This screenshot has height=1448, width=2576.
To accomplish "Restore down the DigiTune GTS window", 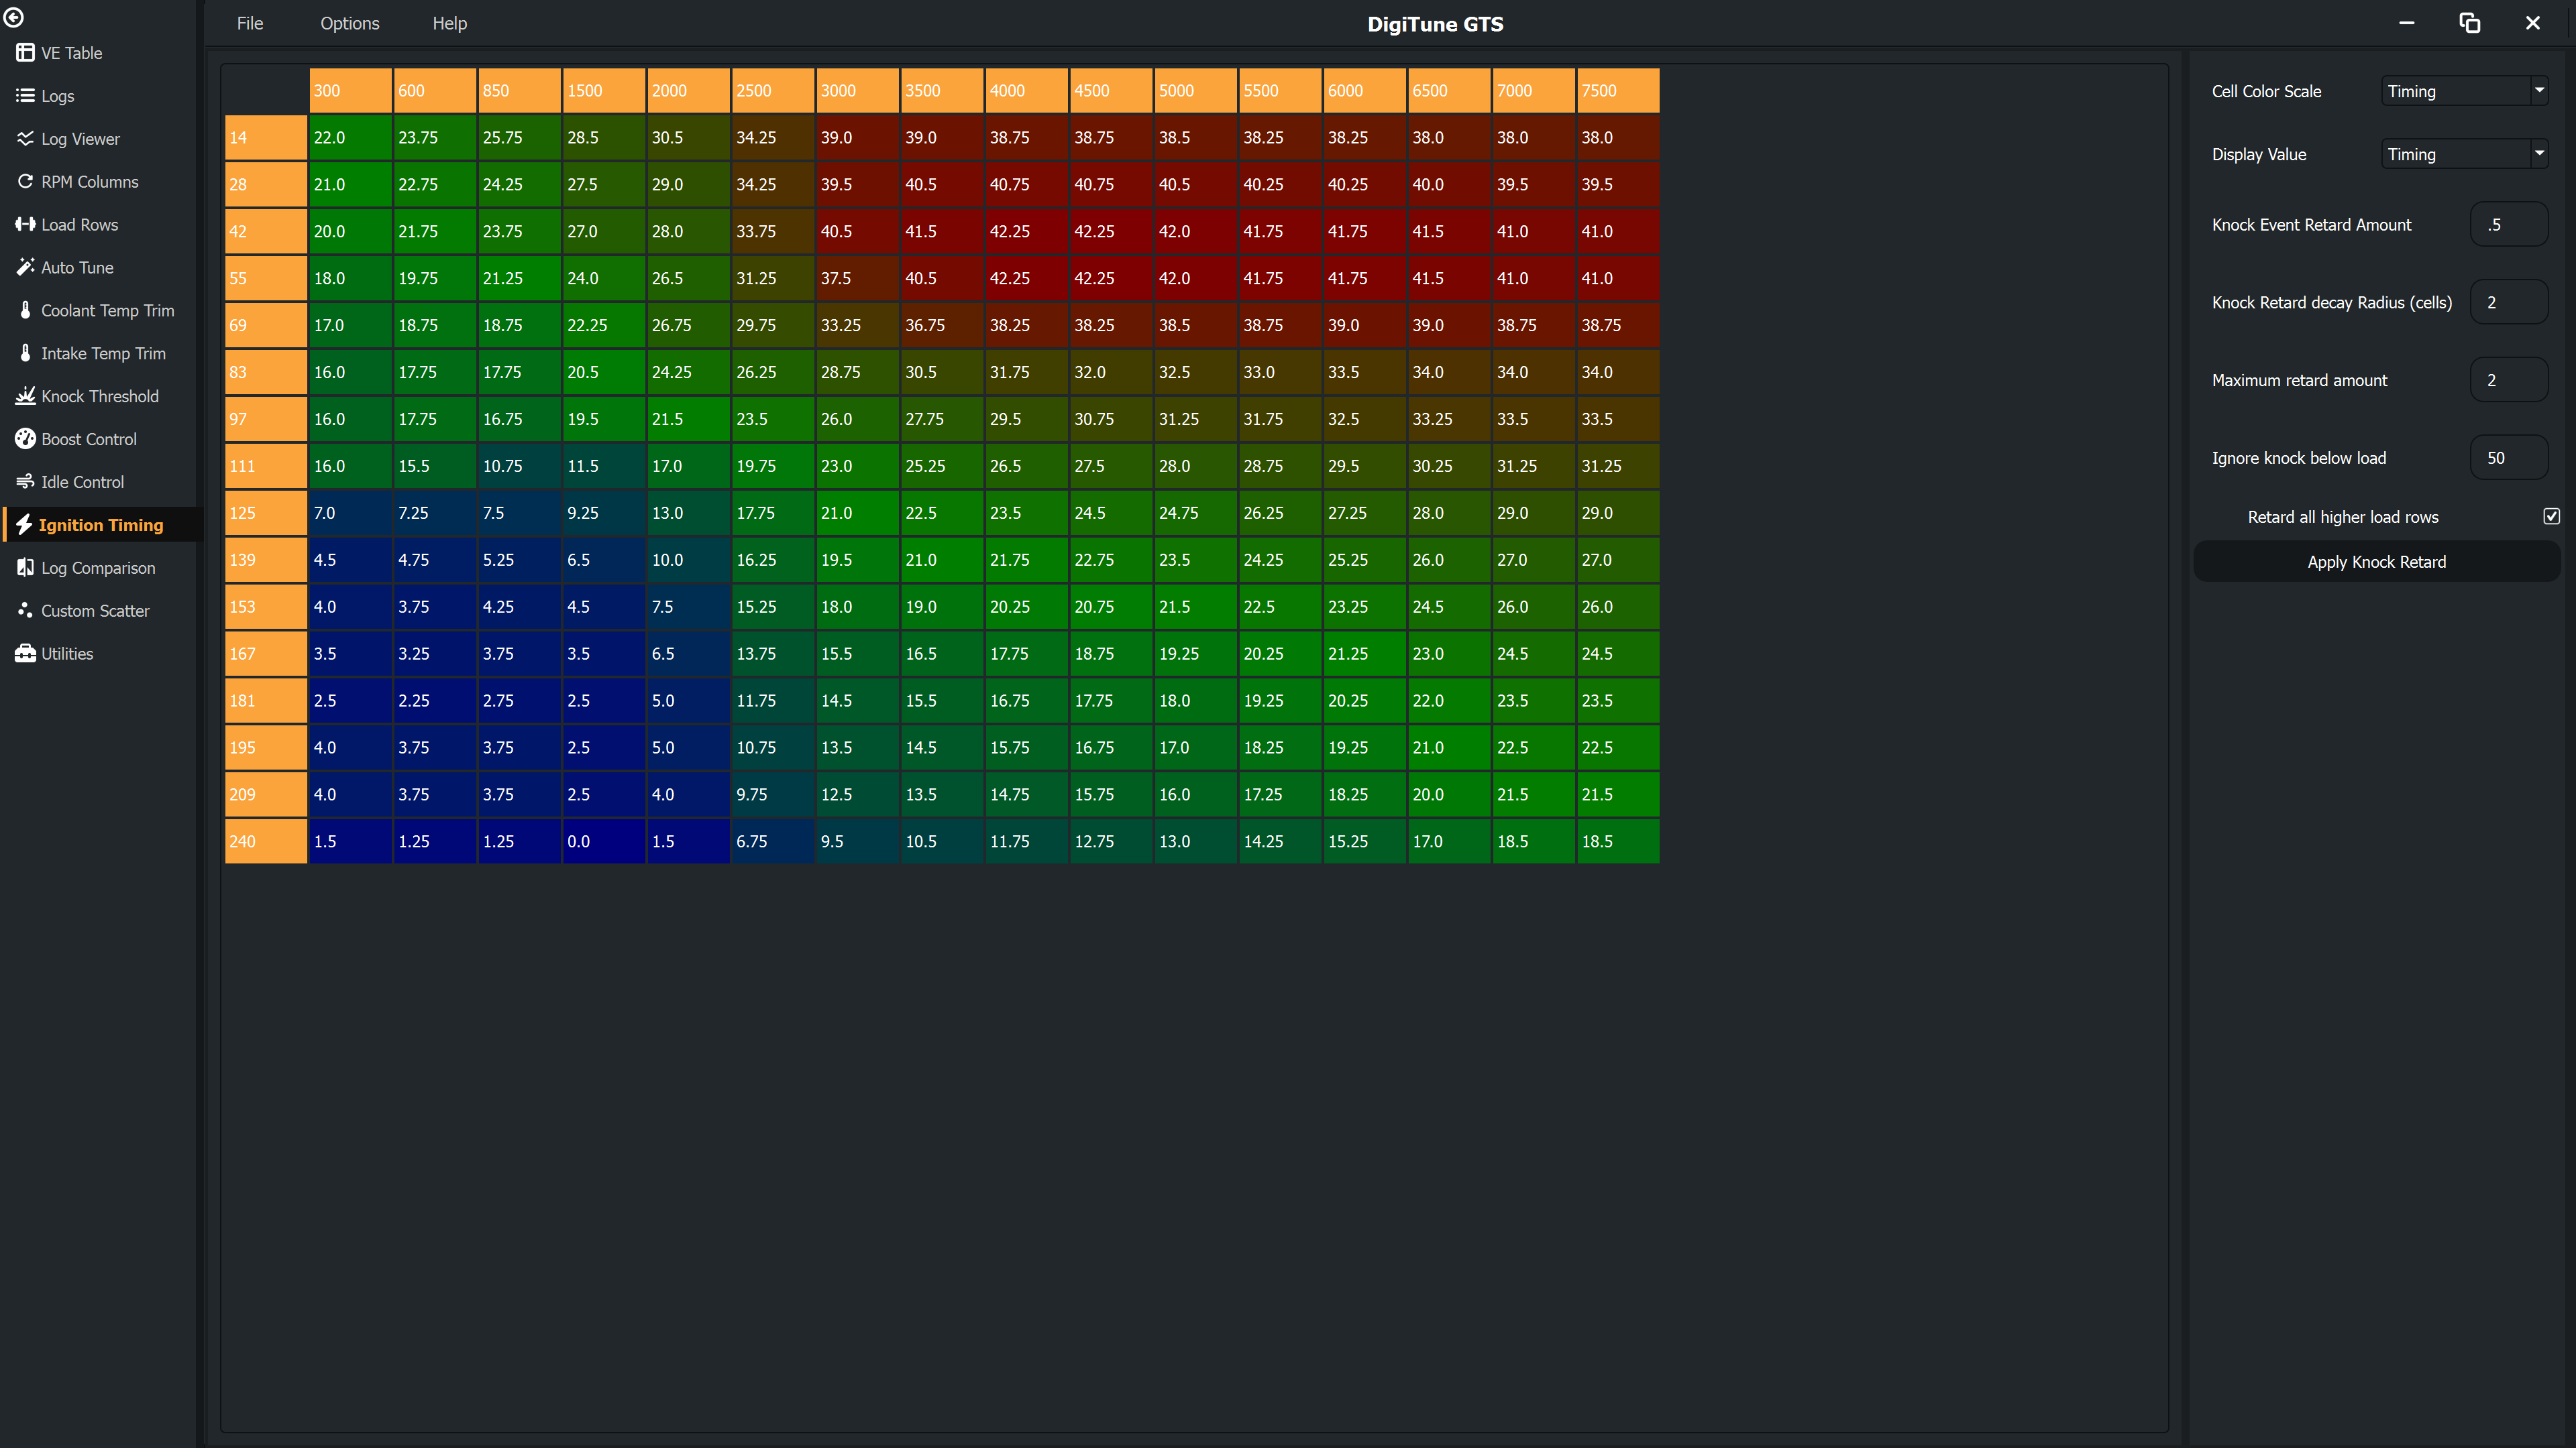I will coord(2469,22).
